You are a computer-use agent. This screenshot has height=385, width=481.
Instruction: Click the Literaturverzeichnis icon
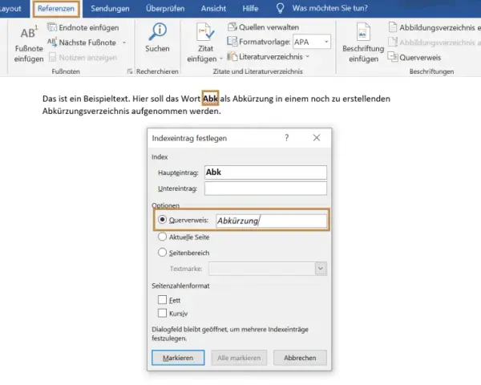click(232, 56)
